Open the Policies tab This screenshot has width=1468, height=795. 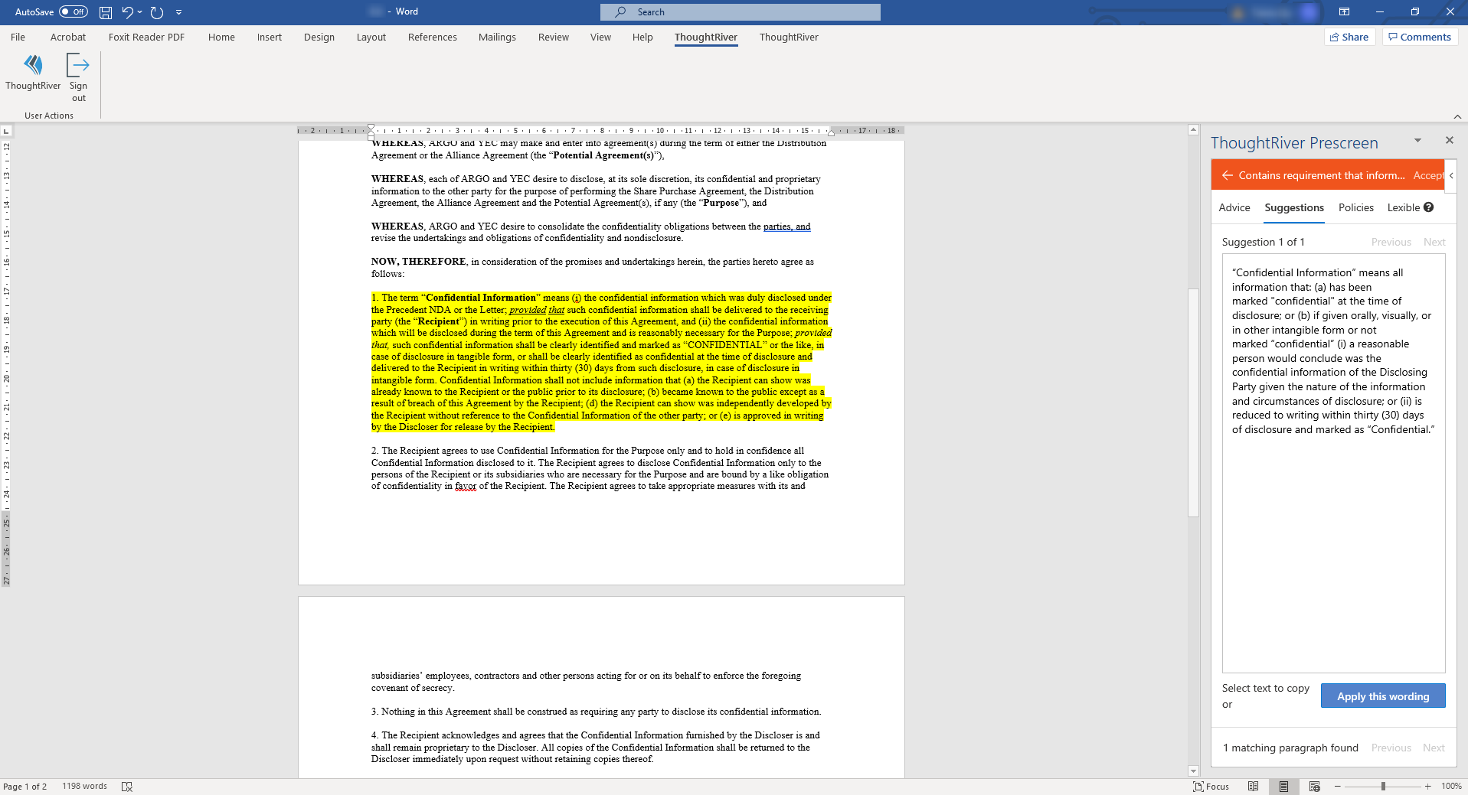[x=1356, y=207]
